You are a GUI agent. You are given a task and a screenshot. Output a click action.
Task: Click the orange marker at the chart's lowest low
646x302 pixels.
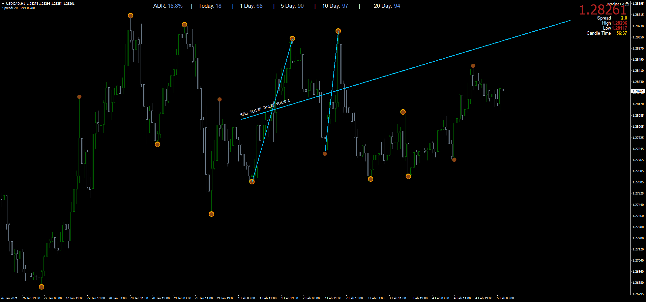point(41,287)
